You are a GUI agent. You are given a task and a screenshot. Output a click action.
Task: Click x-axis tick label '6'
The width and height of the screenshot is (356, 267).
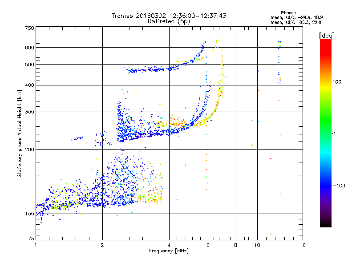208,245
